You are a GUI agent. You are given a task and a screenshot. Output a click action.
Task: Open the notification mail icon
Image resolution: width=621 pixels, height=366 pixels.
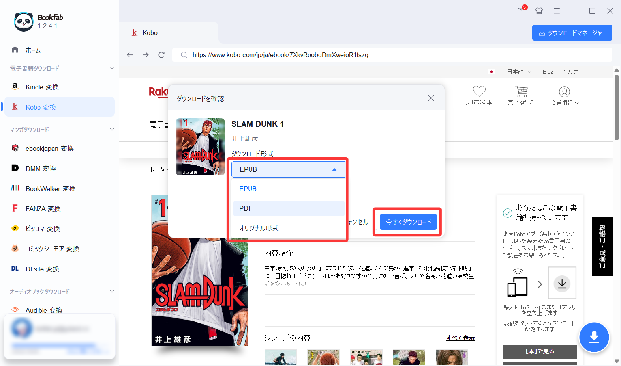pos(522,11)
